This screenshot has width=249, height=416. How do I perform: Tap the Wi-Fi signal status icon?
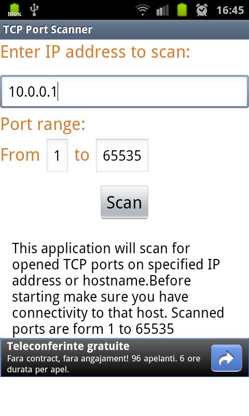[x=142, y=10]
